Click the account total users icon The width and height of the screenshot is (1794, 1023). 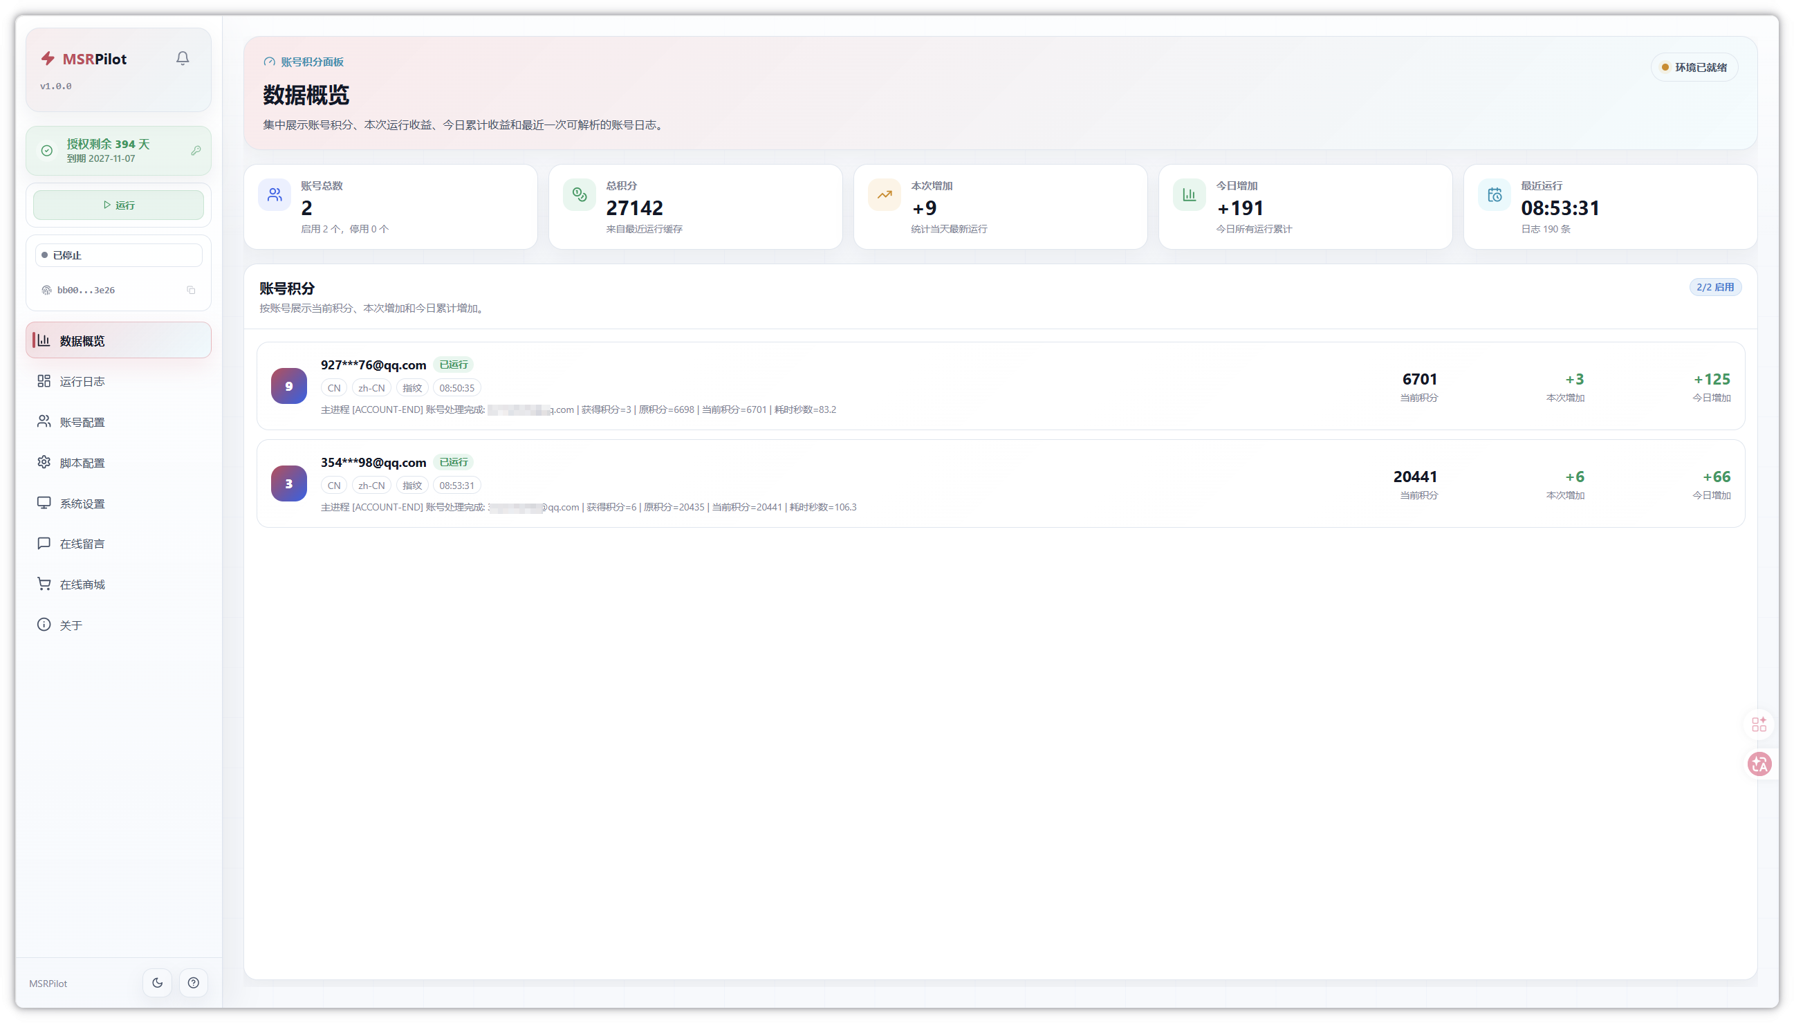275,194
